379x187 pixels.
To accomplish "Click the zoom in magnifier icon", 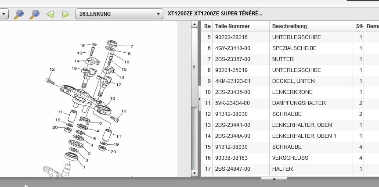I will 18,14.
